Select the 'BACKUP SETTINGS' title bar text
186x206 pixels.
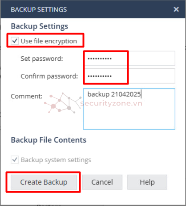click(x=39, y=10)
